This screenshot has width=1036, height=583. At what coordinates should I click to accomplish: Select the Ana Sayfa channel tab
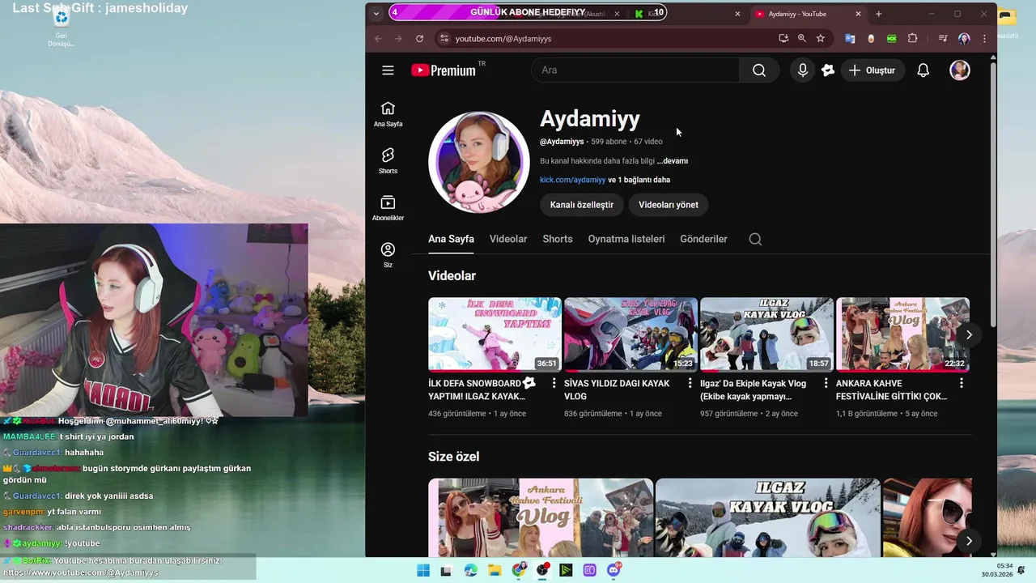(x=451, y=239)
